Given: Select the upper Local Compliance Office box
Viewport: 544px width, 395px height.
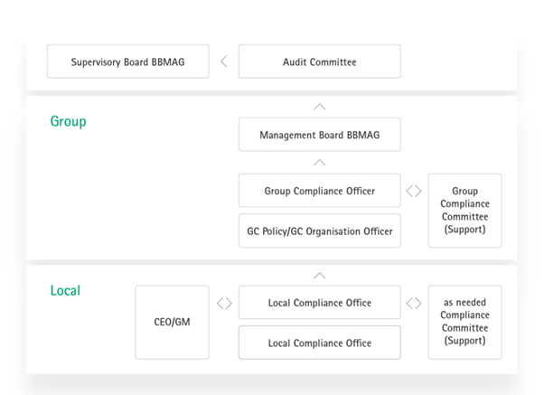Looking at the screenshot, I should [x=320, y=302].
